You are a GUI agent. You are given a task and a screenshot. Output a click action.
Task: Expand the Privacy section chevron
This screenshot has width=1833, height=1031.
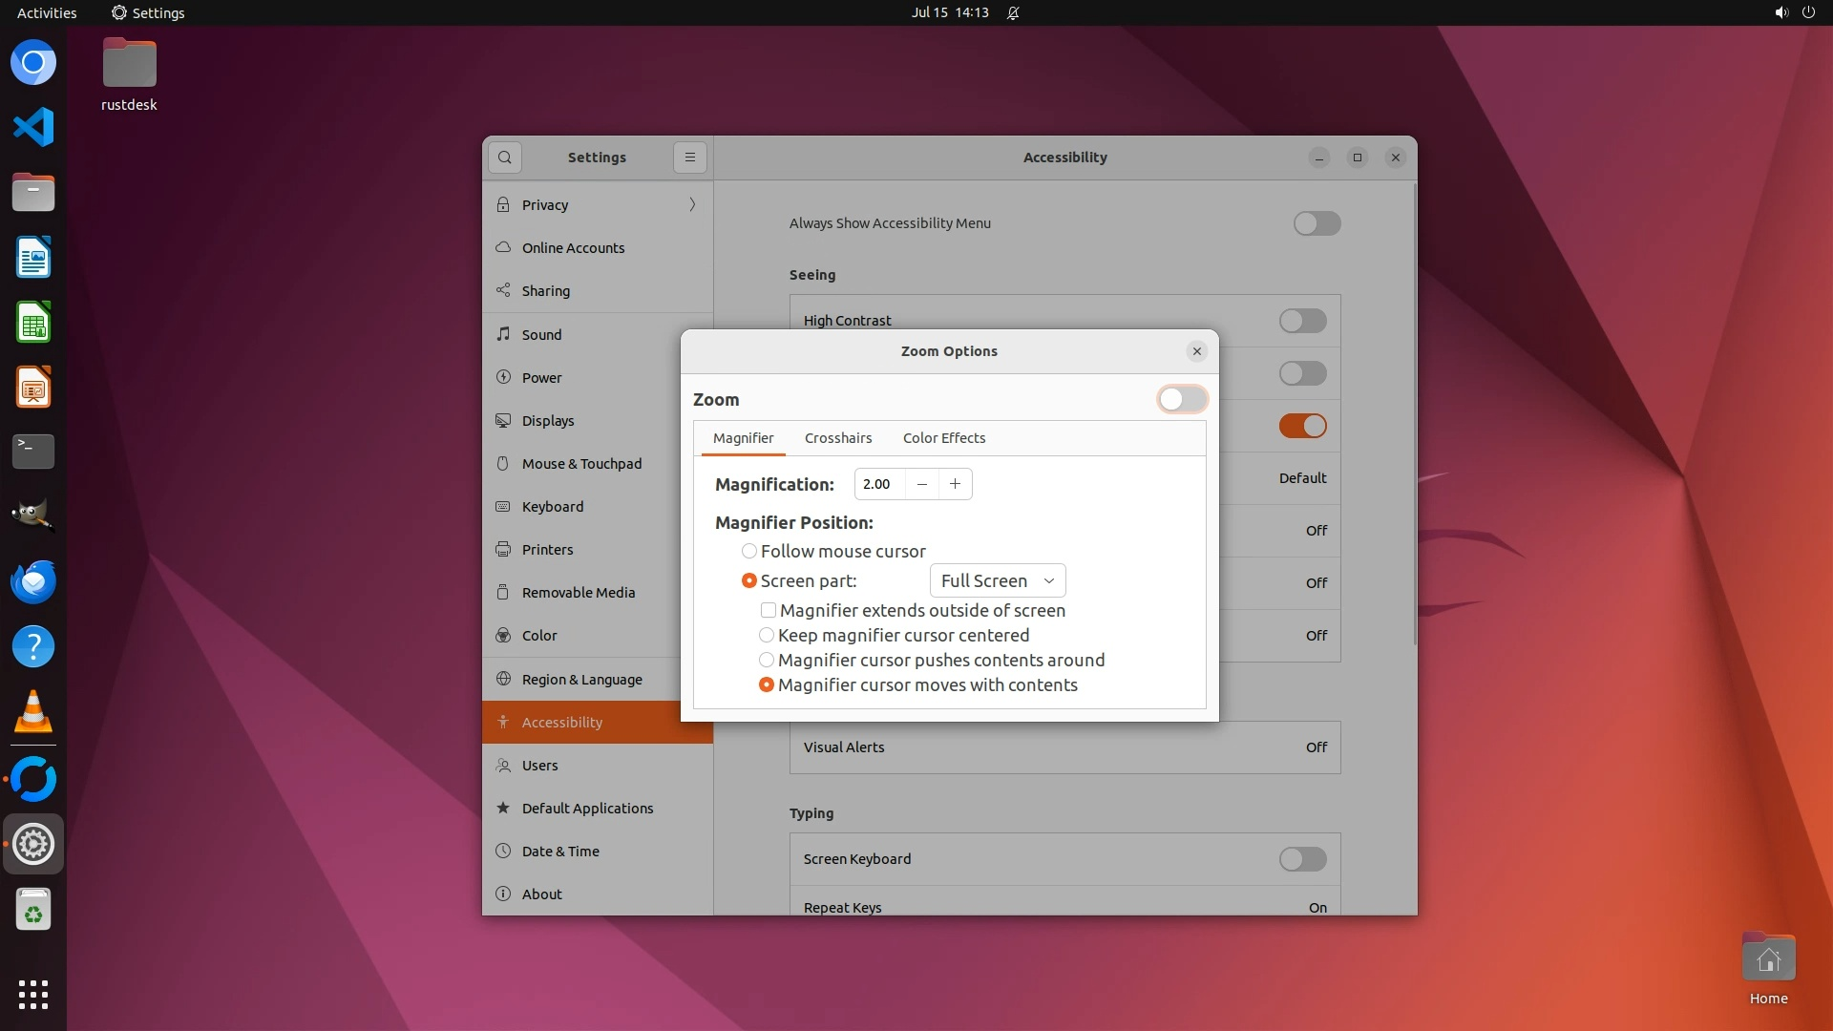692,204
